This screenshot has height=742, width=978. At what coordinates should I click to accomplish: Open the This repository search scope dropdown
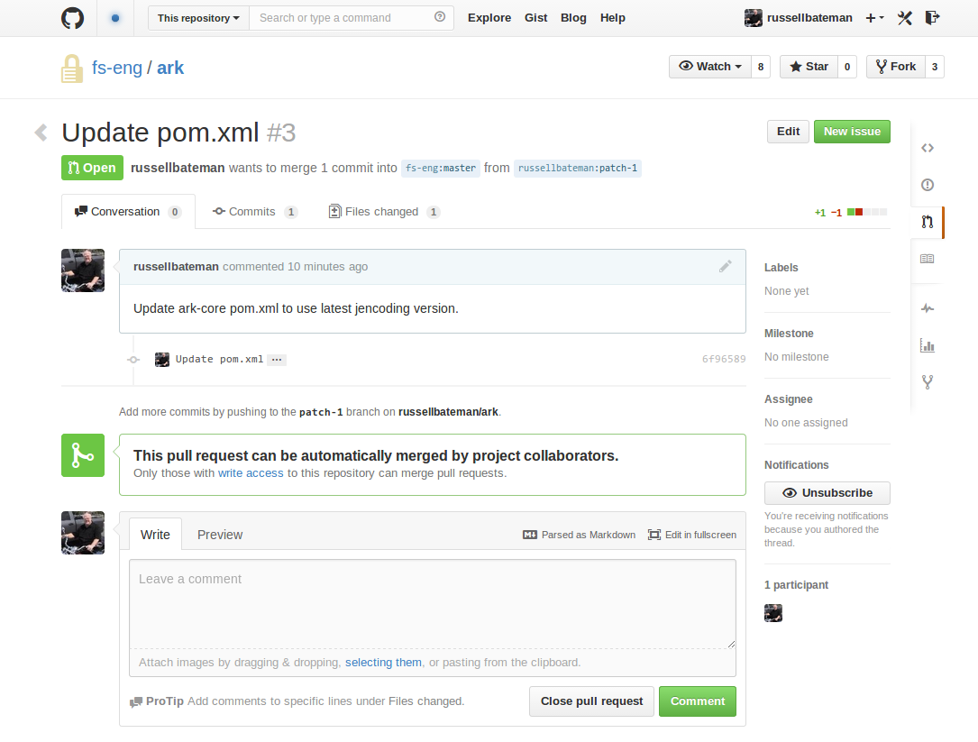[x=198, y=18]
